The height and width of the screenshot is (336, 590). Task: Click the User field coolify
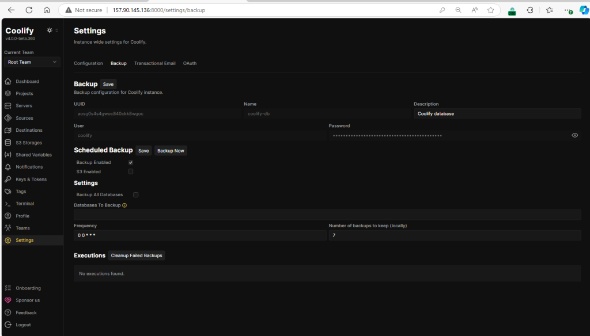pos(200,135)
